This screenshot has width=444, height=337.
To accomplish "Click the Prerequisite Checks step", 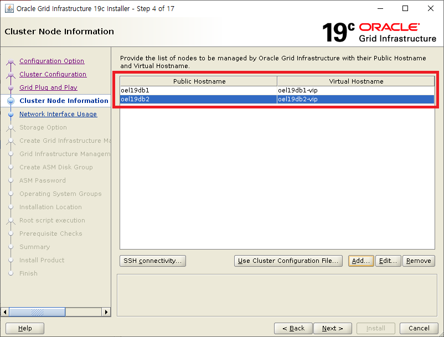I will point(51,234).
